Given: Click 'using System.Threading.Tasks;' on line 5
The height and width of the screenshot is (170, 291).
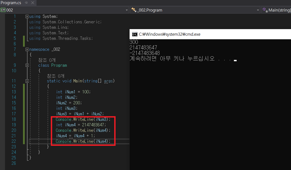Looking at the screenshot, I should pyautogui.click(x=61, y=38).
